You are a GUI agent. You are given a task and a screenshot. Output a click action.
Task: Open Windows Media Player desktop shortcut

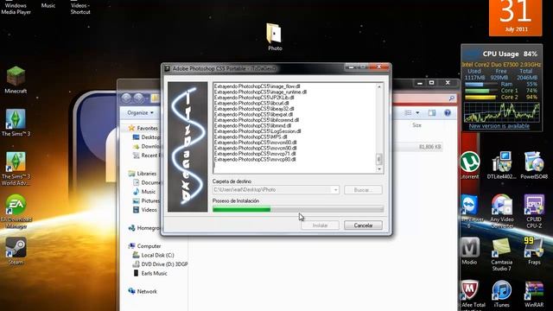(x=16, y=8)
